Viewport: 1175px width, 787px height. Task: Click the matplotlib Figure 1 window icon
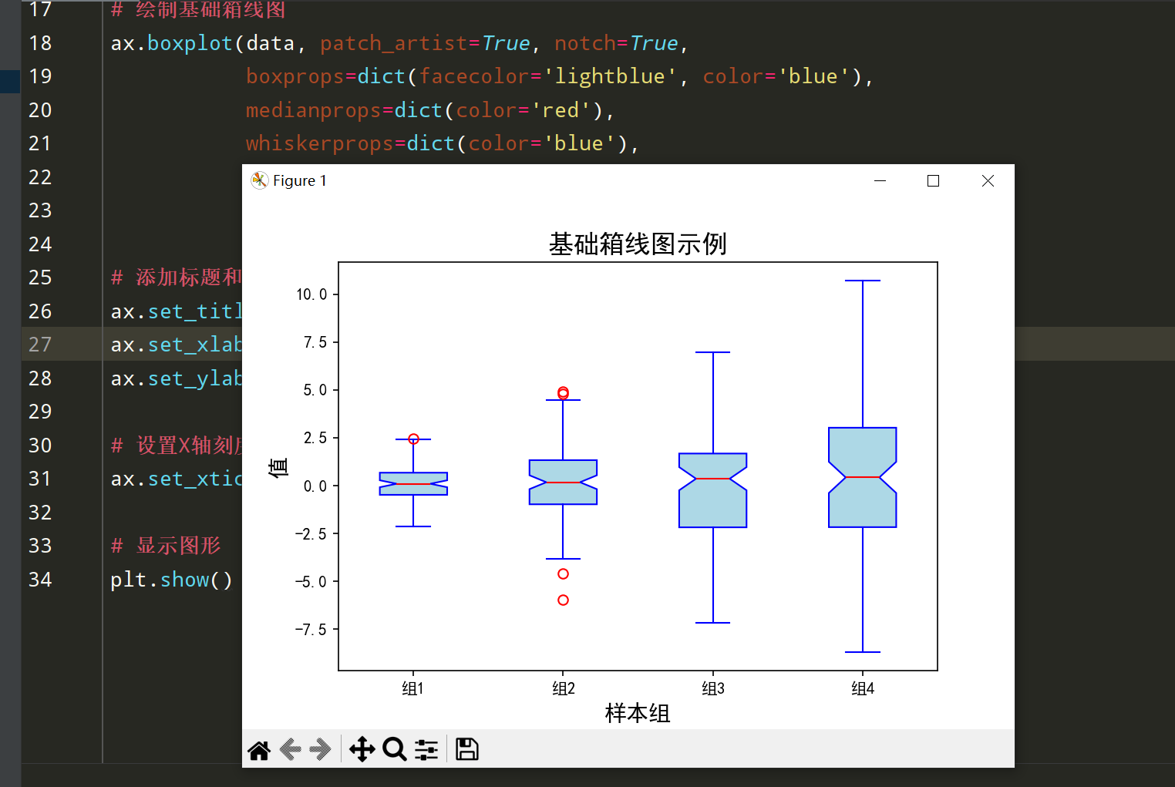pos(260,180)
